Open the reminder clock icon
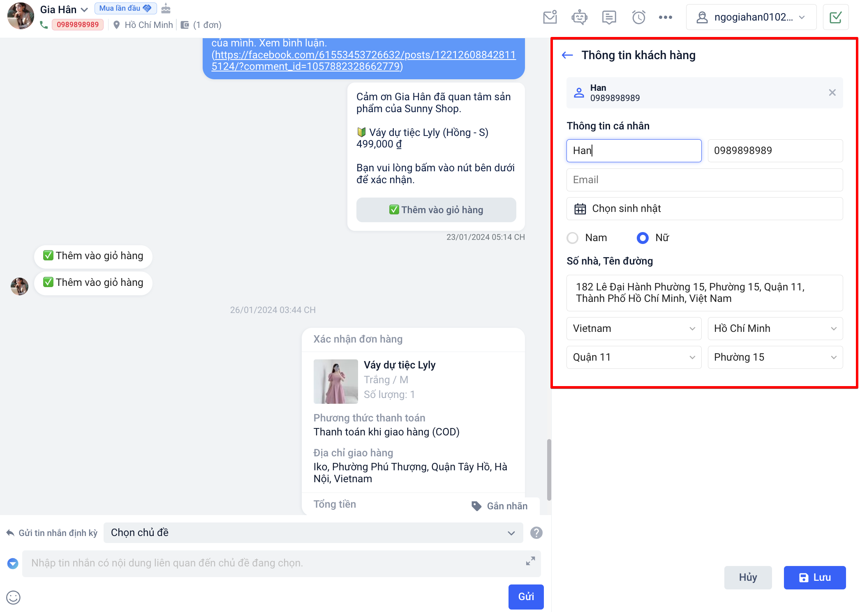Screen dimensions: 860x612 [x=638, y=17]
